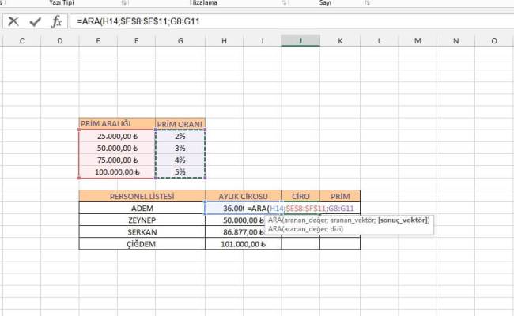Cancel the formula entry with X icon
514x316 pixels.
click(x=13, y=21)
